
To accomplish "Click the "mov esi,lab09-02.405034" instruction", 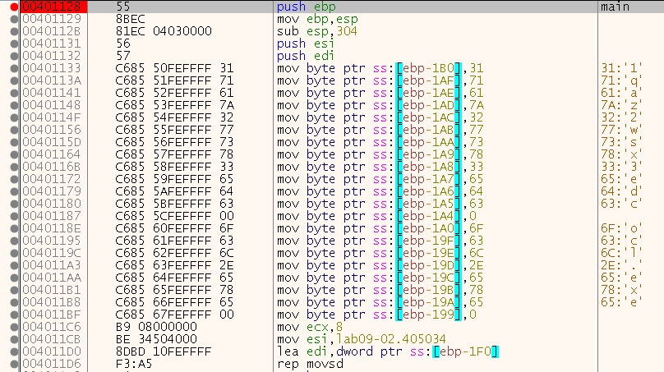I will click(x=350, y=338).
